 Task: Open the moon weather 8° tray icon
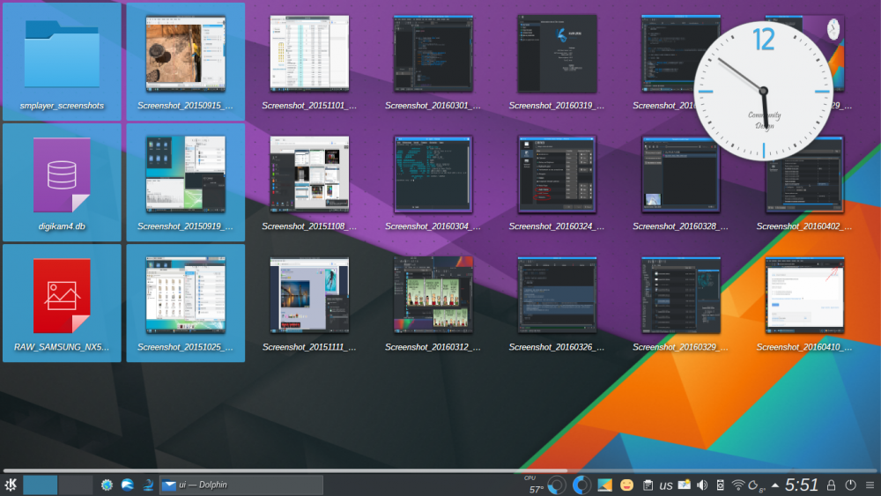tap(756, 485)
